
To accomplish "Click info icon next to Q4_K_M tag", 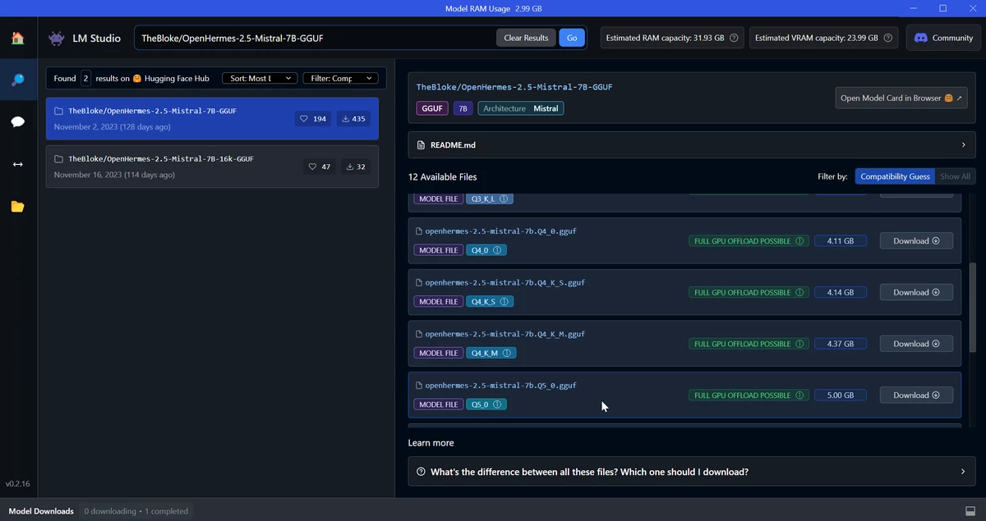I will (507, 353).
